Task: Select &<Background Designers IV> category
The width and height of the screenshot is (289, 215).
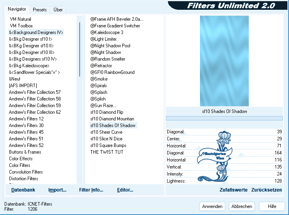Action: (36, 32)
